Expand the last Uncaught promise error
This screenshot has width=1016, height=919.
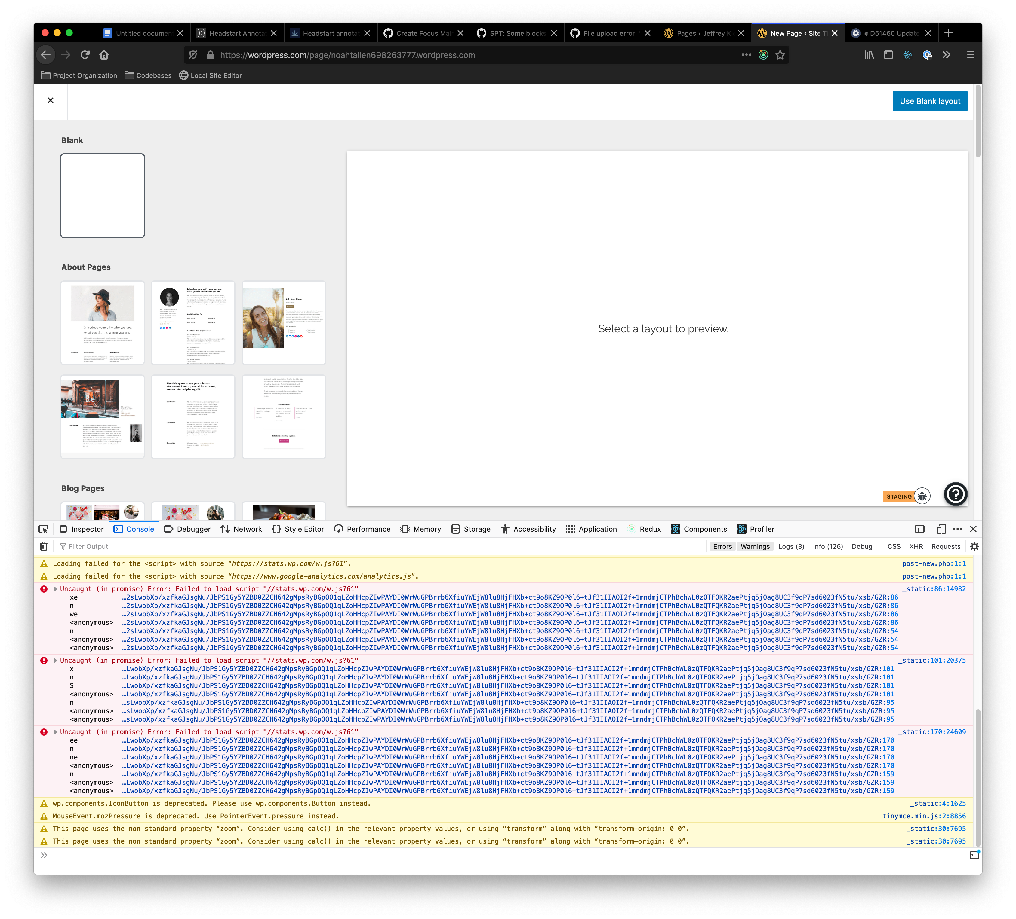click(x=55, y=732)
